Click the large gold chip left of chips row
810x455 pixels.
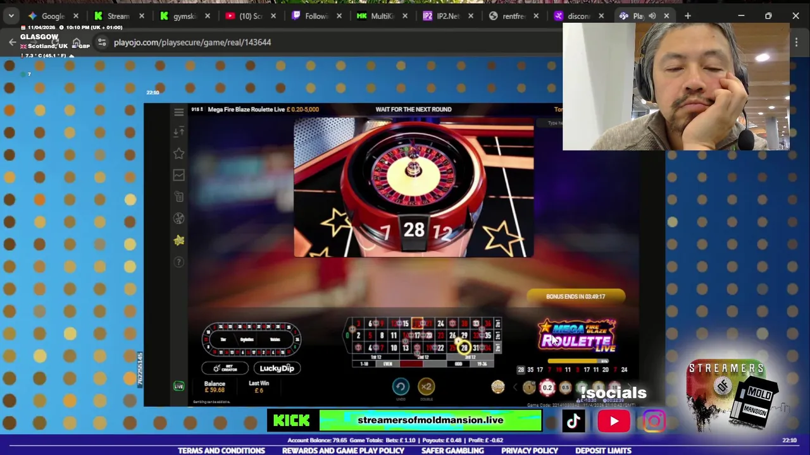498,387
